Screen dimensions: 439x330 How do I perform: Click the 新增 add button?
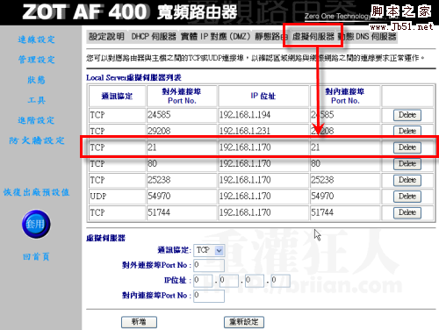click(x=139, y=322)
